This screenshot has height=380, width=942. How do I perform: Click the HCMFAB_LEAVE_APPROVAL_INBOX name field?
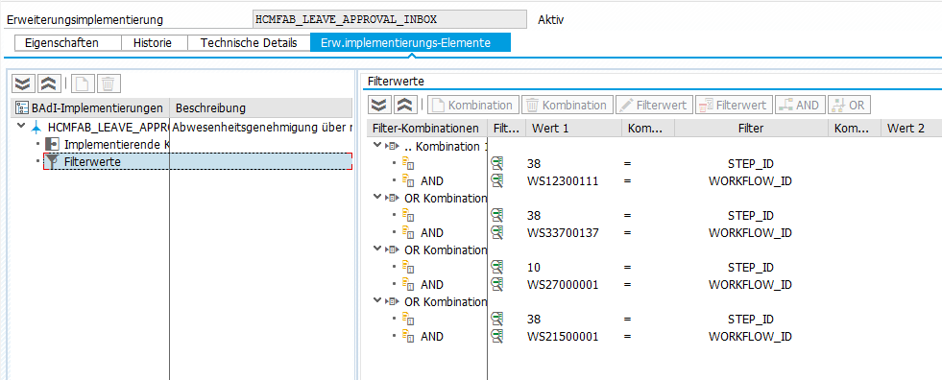(x=389, y=19)
